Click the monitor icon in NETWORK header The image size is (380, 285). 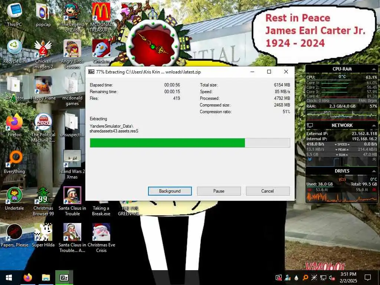(310, 125)
